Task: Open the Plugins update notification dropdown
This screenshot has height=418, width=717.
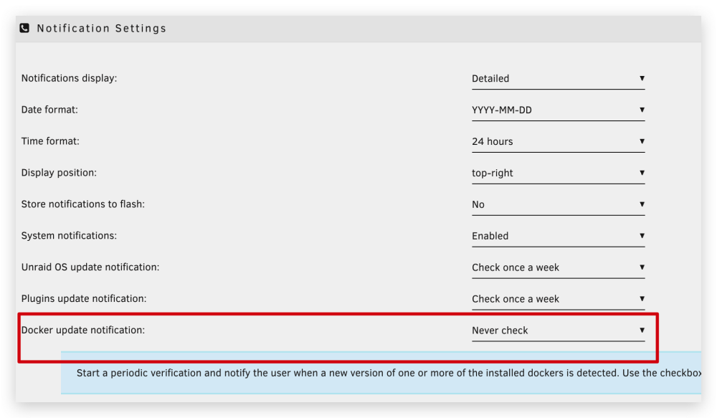Action: pos(559,300)
